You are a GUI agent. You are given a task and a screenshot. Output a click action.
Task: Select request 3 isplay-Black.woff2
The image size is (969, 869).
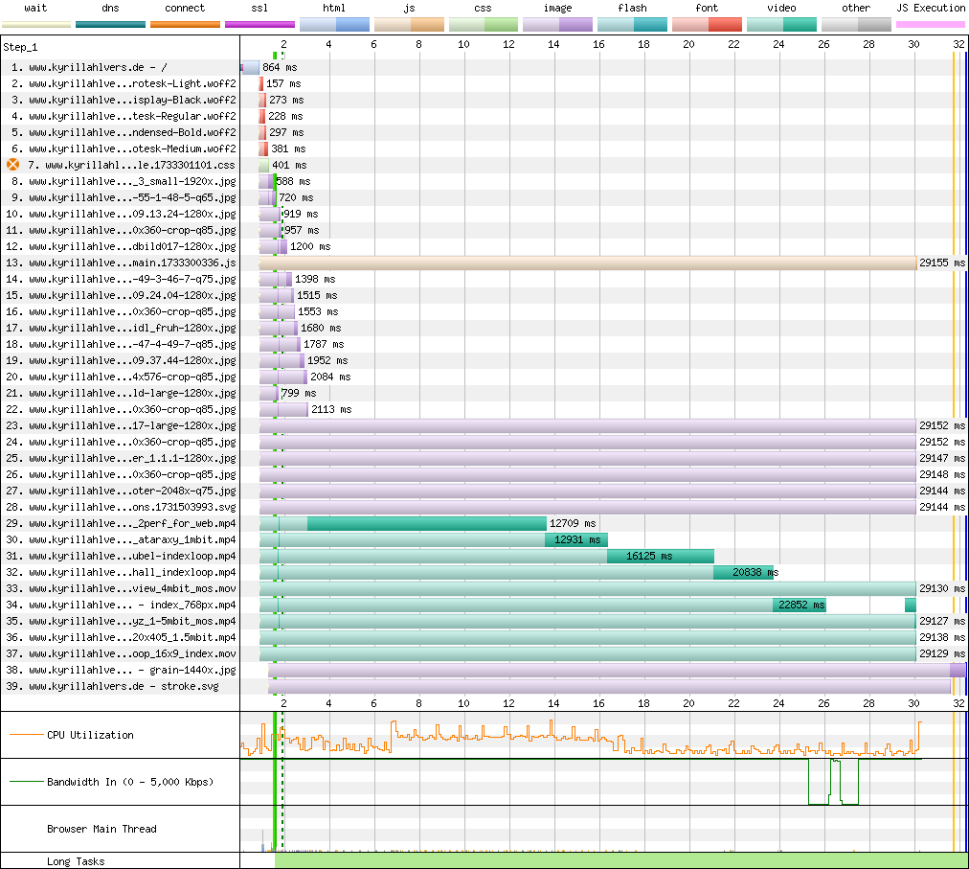(x=124, y=100)
